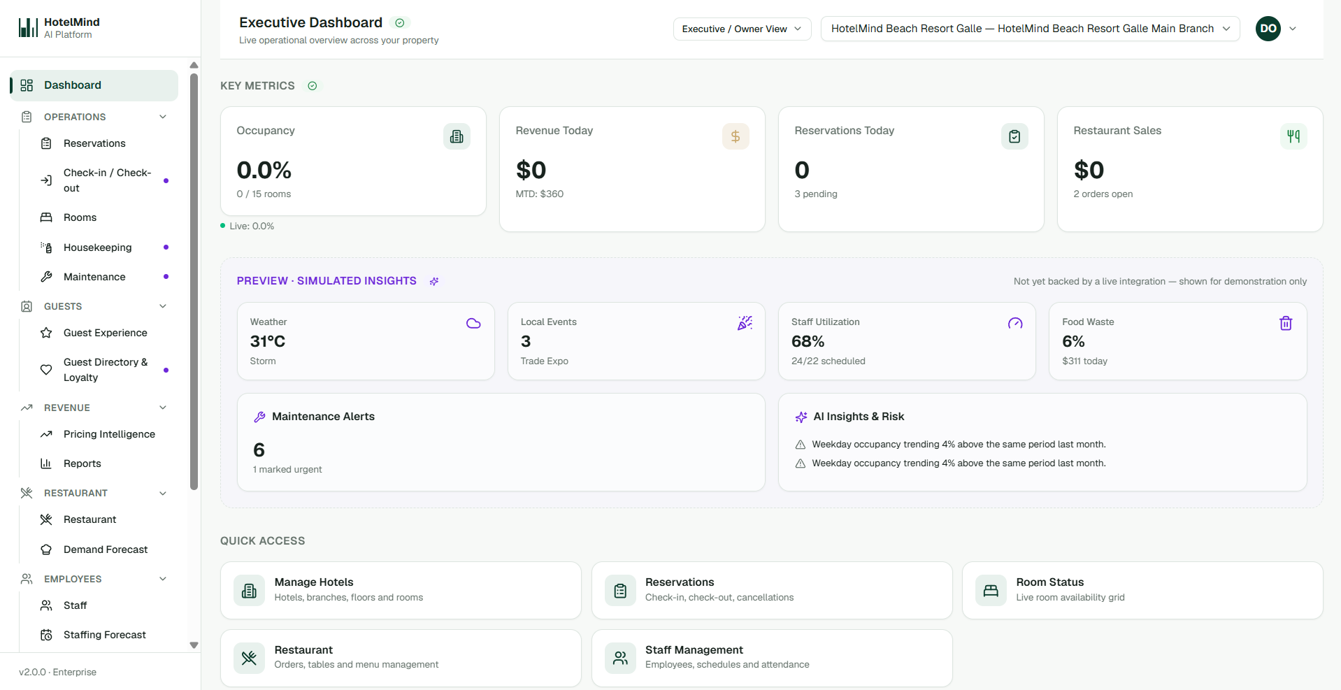Click the '2 orders open' text
This screenshot has height=690, width=1341.
coord(1103,194)
